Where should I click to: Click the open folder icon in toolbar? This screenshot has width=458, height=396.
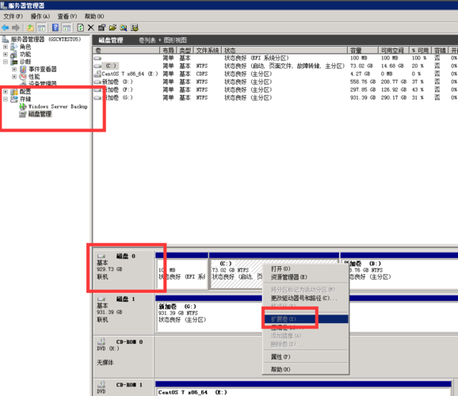[113, 28]
